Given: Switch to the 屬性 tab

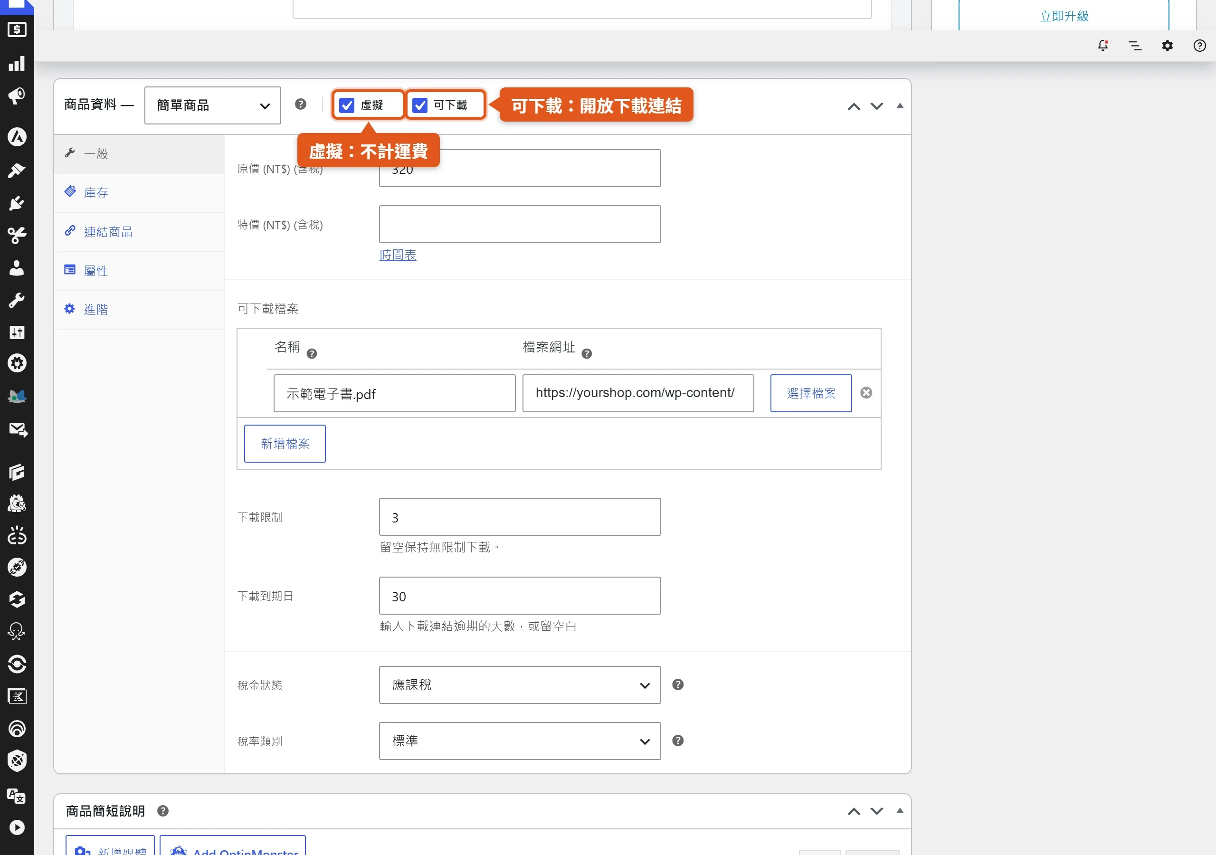Looking at the screenshot, I should [x=139, y=271].
